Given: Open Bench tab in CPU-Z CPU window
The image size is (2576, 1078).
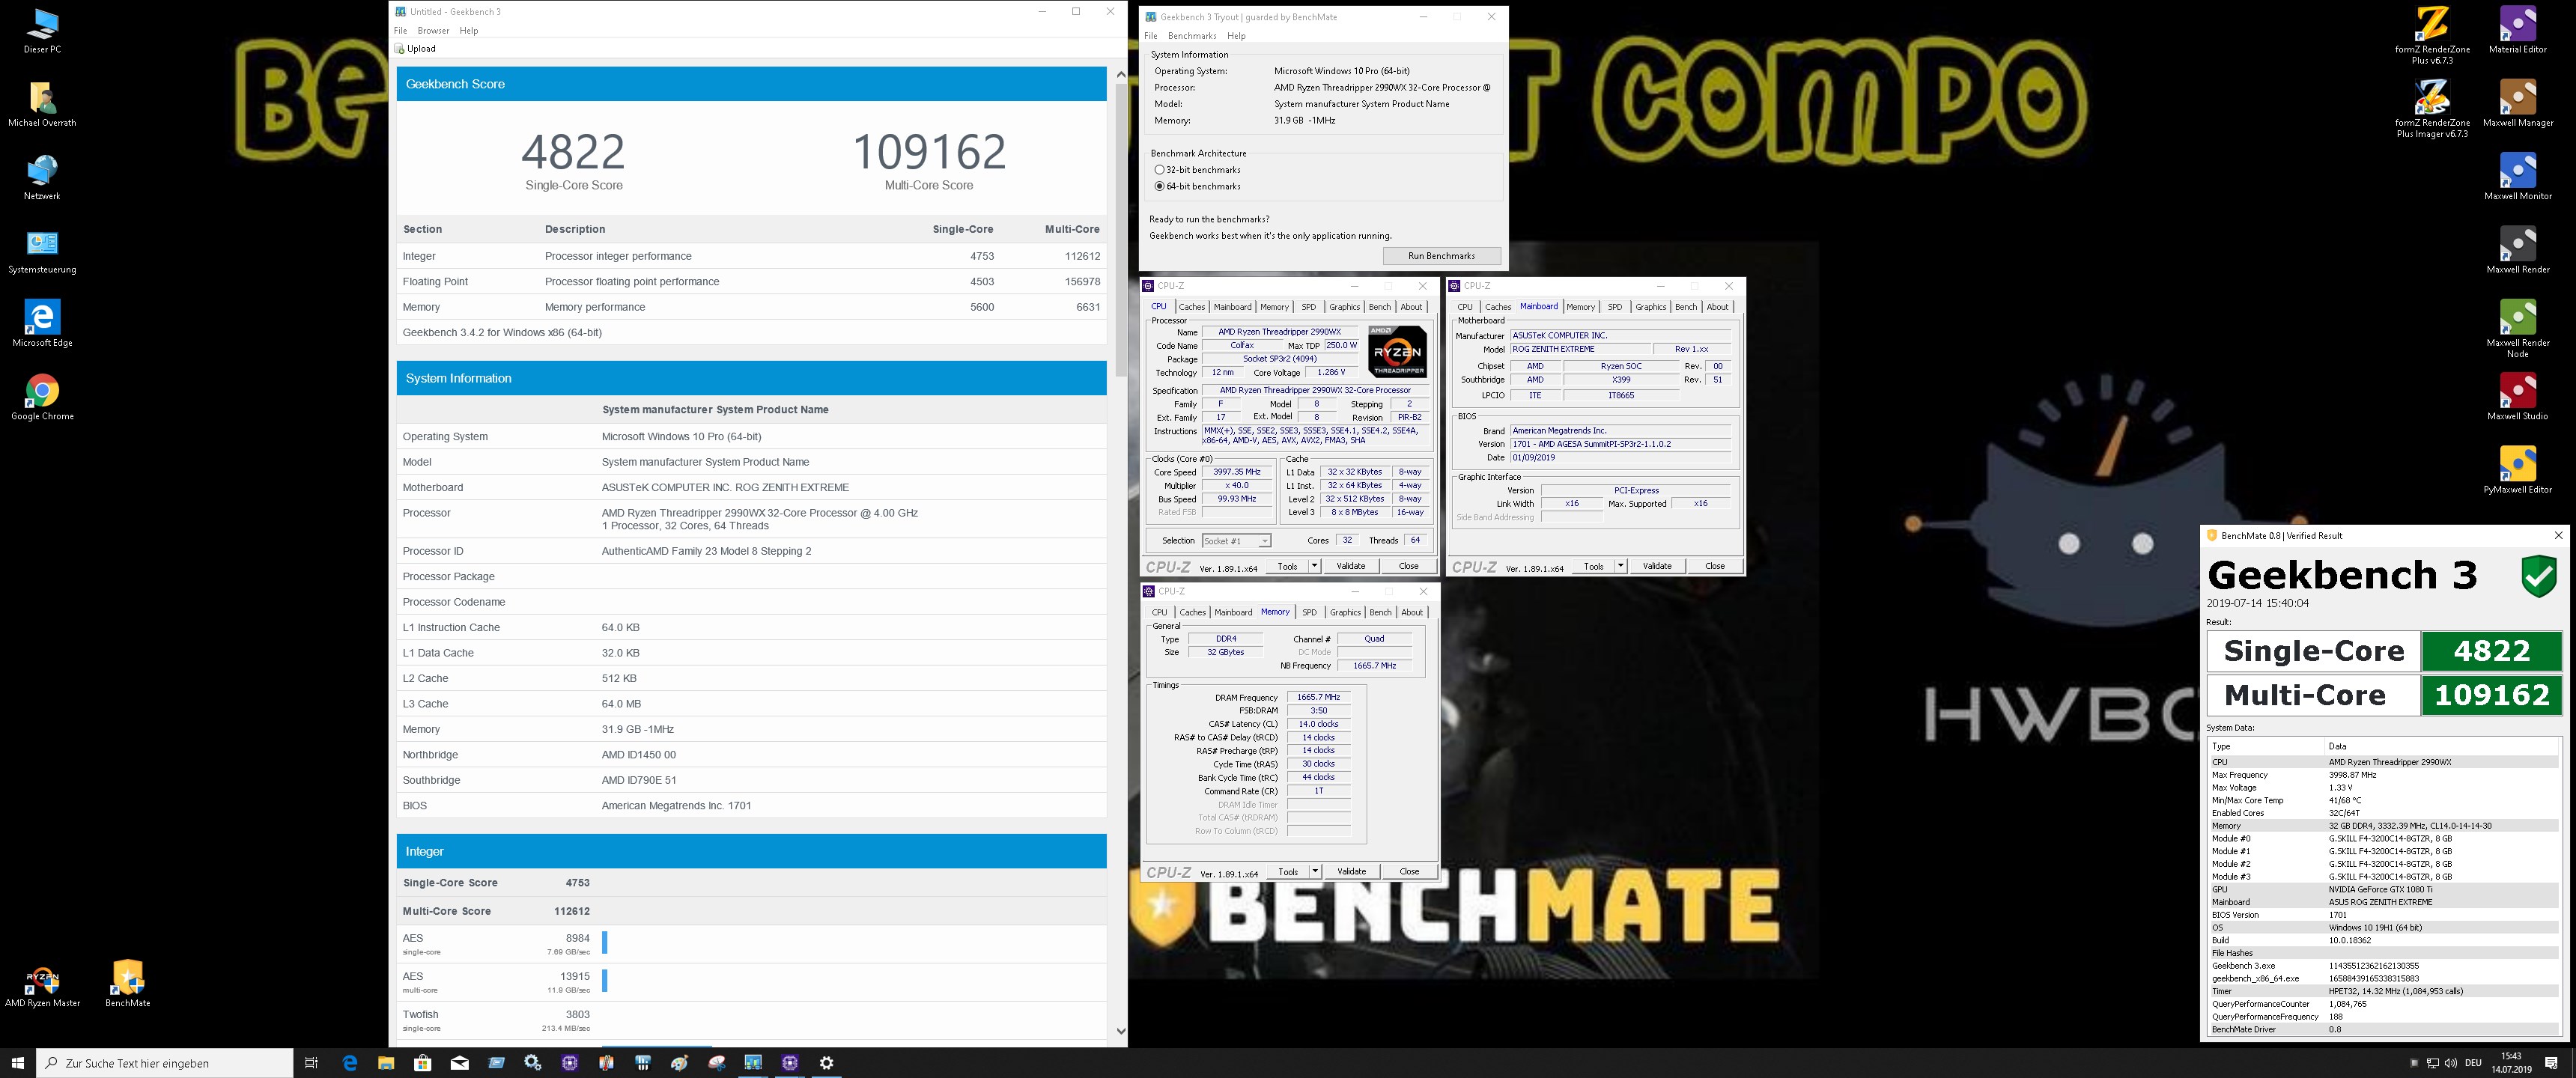Looking at the screenshot, I should pos(1379,307).
